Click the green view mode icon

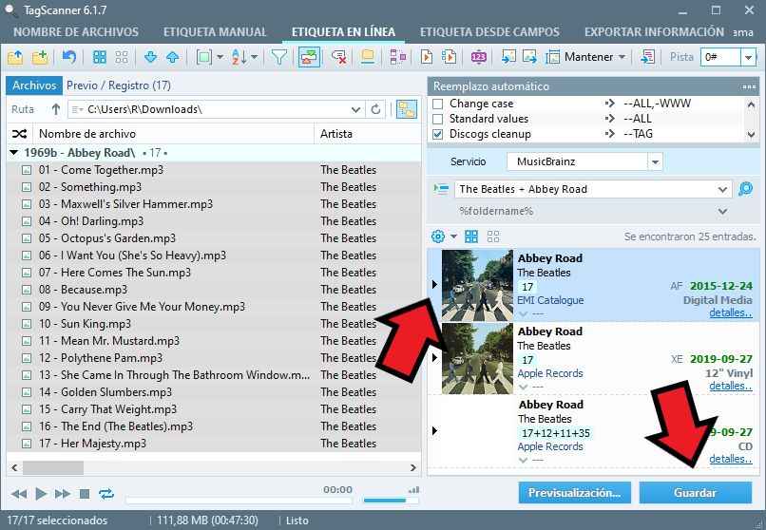(x=204, y=57)
